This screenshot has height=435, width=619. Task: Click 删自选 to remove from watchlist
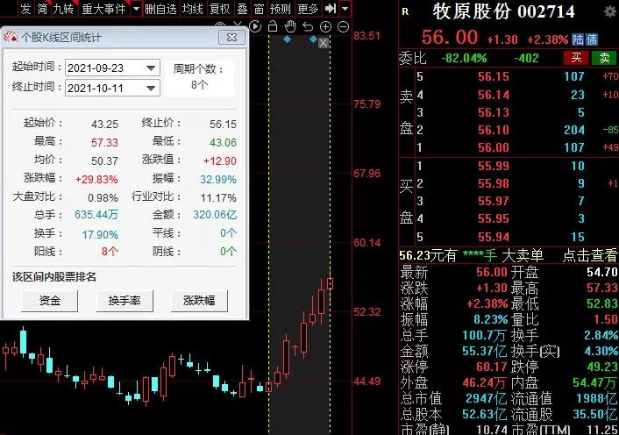(x=160, y=8)
